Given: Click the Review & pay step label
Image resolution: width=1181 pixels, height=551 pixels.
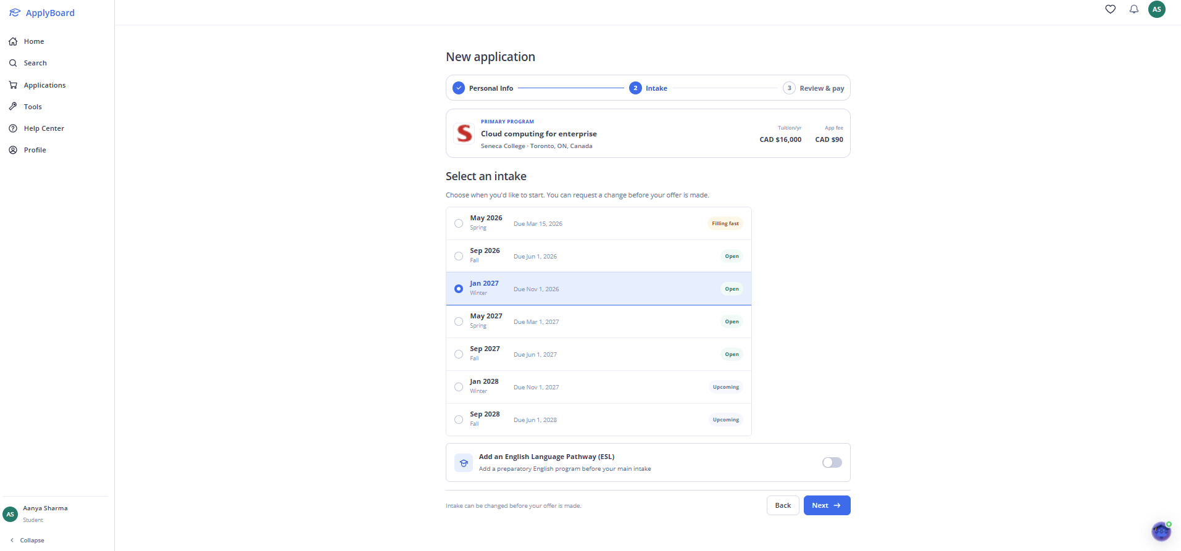Looking at the screenshot, I should pyautogui.click(x=822, y=88).
